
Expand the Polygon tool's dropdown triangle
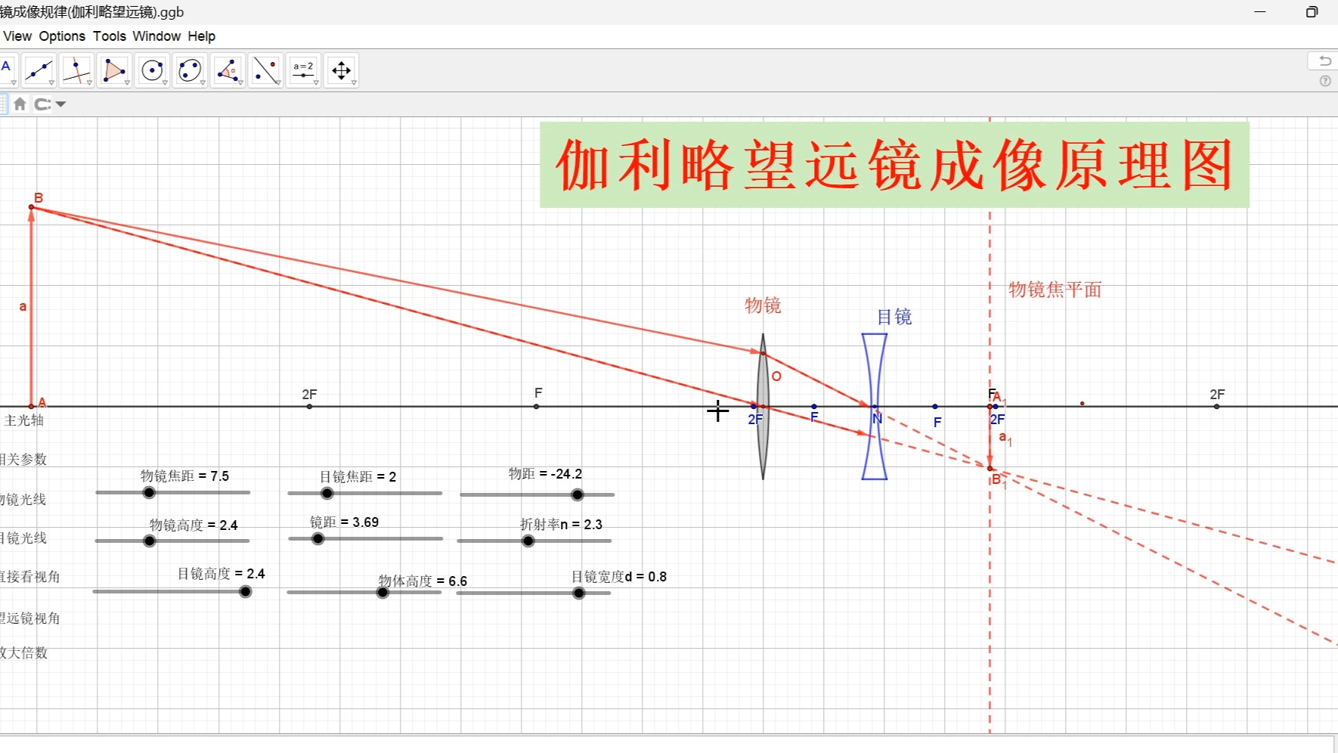[127, 82]
